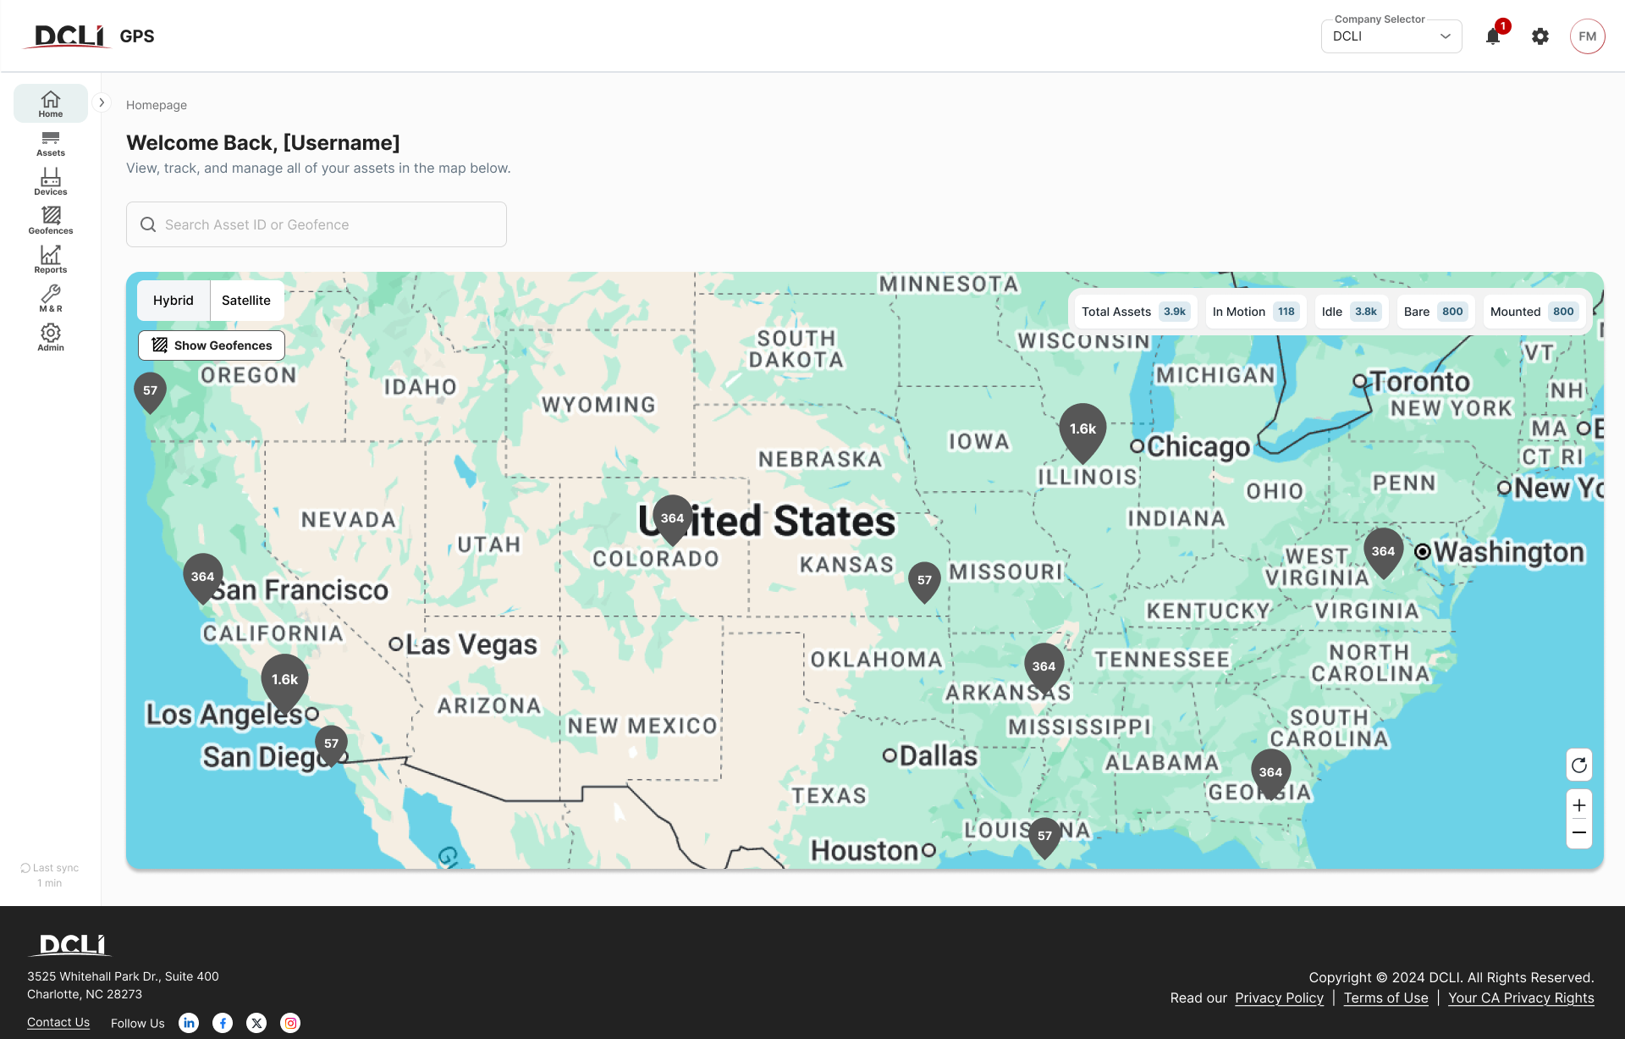The height and width of the screenshot is (1039, 1625).
Task: Filter by In Motion assets
Action: 1255,312
